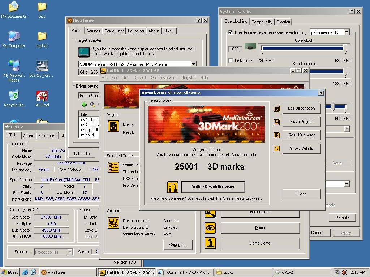
Task: Select nvoglnt.dll in RivaTuner file list
Action: 90,130
